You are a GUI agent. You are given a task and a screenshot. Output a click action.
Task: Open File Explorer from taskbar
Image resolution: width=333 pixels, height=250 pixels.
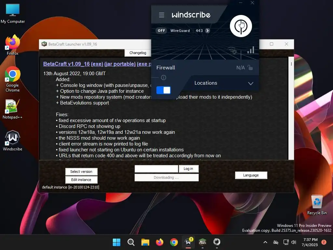pyautogui.click(x=145, y=242)
